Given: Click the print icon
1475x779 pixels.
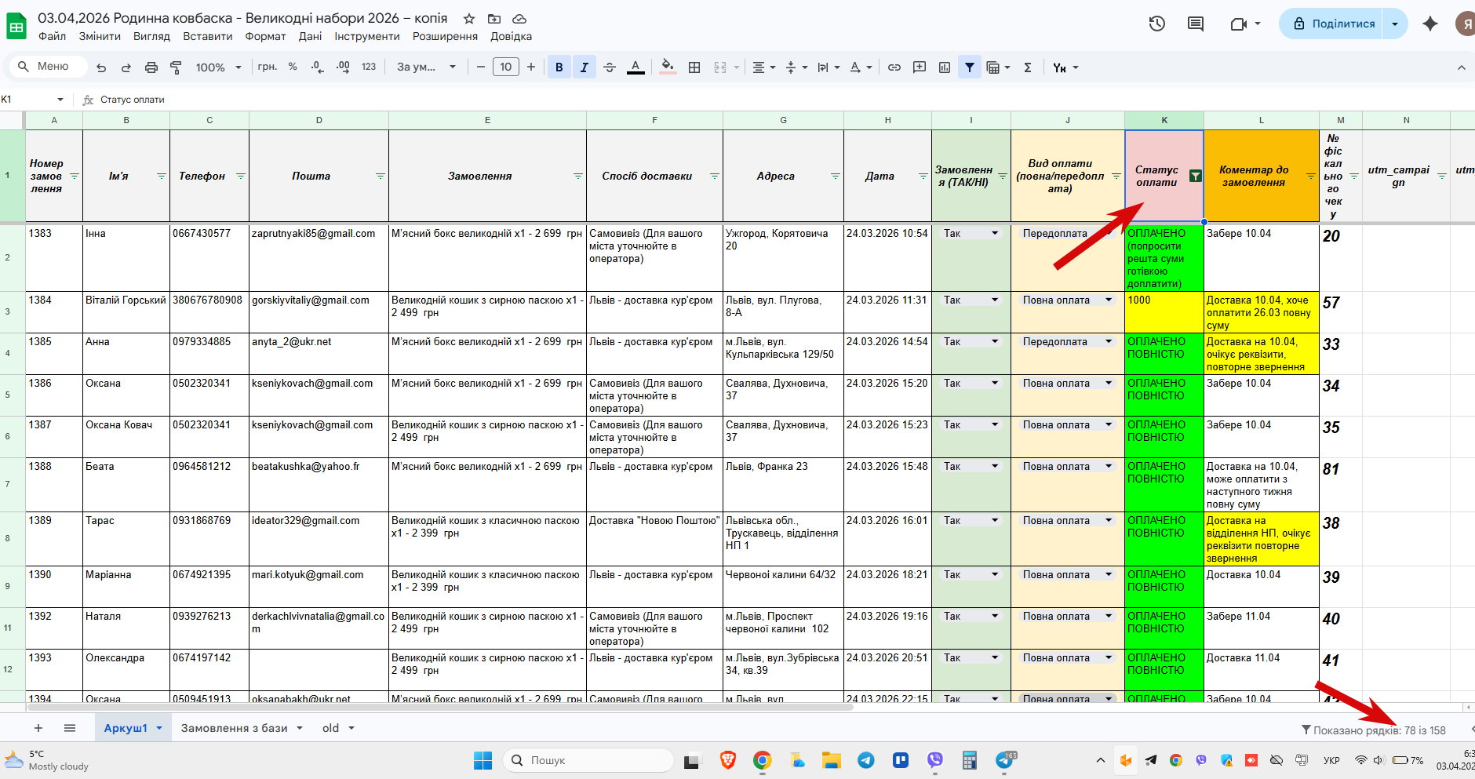Looking at the screenshot, I should click(x=151, y=67).
